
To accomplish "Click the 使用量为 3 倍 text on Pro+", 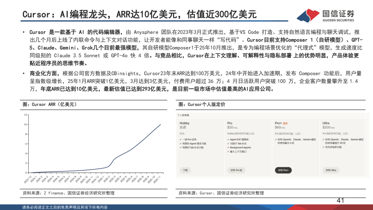I will (286, 143).
